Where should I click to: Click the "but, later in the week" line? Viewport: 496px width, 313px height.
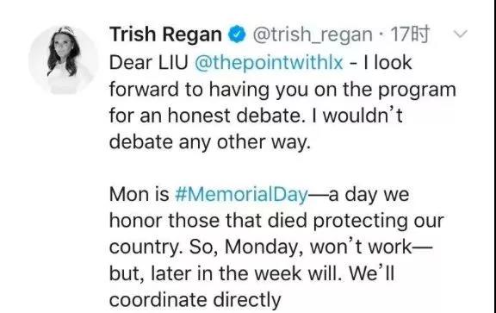coord(251,273)
